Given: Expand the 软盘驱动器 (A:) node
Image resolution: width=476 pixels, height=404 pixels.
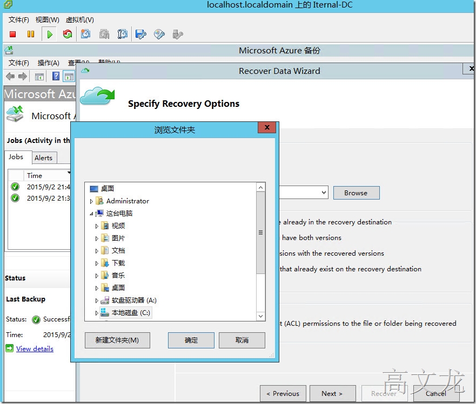Looking at the screenshot, I should coord(97,300).
